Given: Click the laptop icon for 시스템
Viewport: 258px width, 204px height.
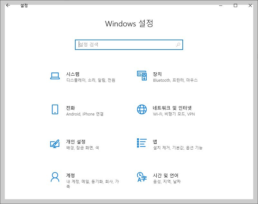Looking at the screenshot, I should click(x=55, y=76).
